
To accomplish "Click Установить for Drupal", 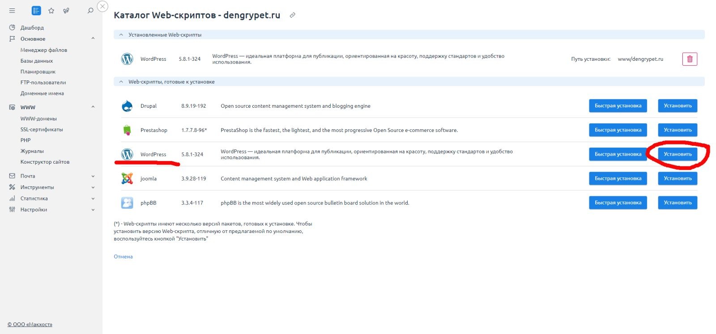I will tap(678, 106).
